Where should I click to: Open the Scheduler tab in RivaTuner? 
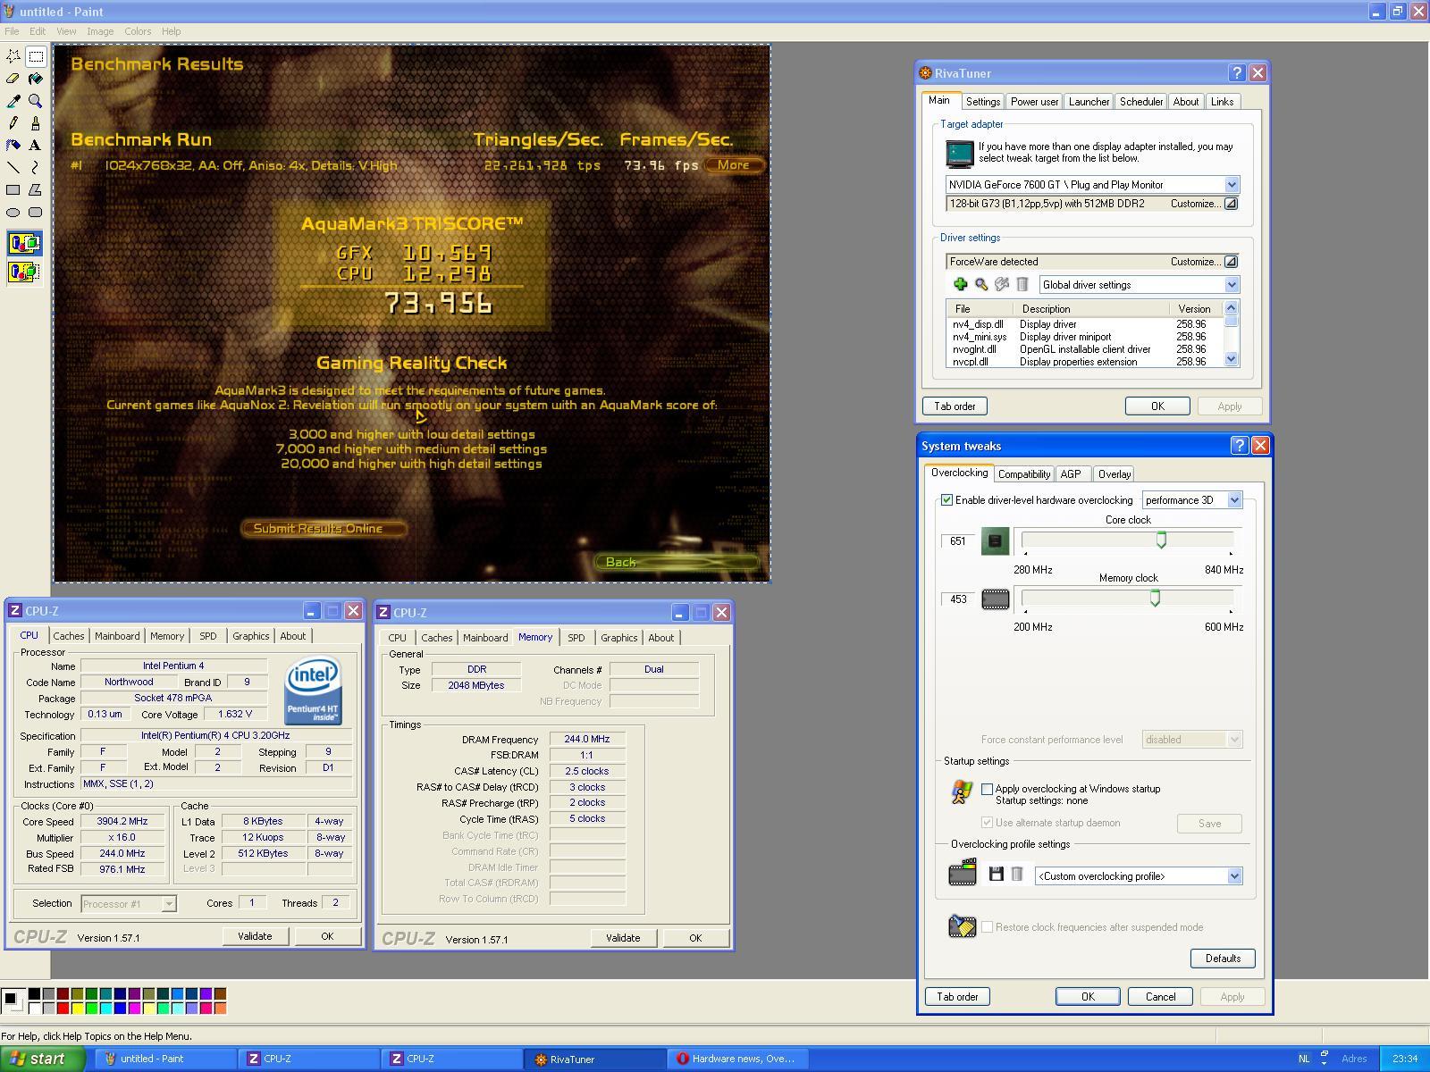click(1141, 102)
